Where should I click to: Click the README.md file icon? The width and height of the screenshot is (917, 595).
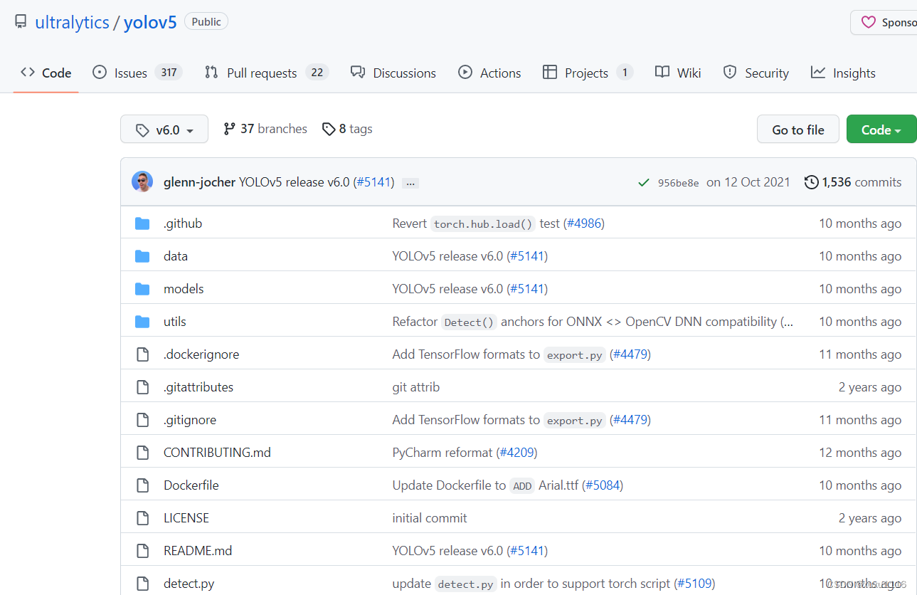[x=142, y=551]
